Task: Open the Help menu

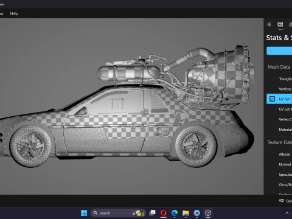Action: pos(14,13)
